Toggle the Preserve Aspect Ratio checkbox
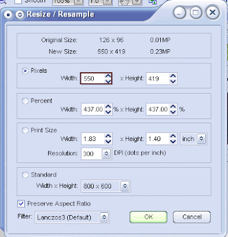The image size is (228, 237). [21, 204]
